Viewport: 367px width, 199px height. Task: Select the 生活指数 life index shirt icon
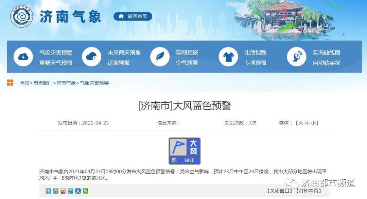click(x=228, y=56)
